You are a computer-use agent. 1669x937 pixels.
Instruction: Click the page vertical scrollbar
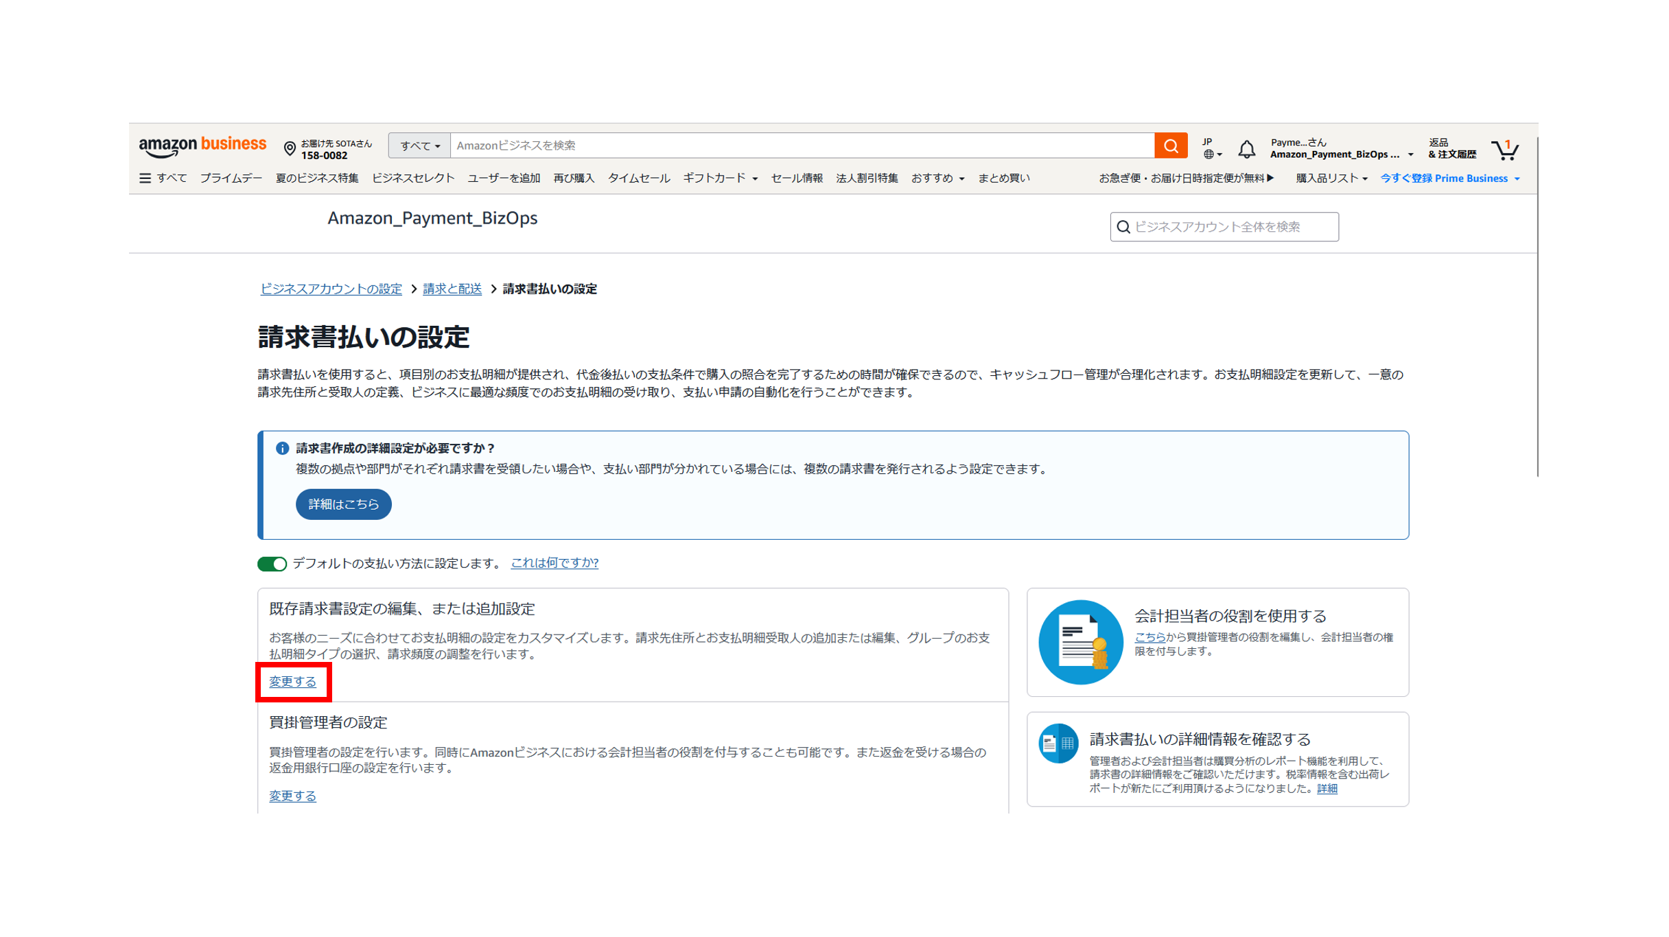pyautogui.click(x=1537, y=305)
